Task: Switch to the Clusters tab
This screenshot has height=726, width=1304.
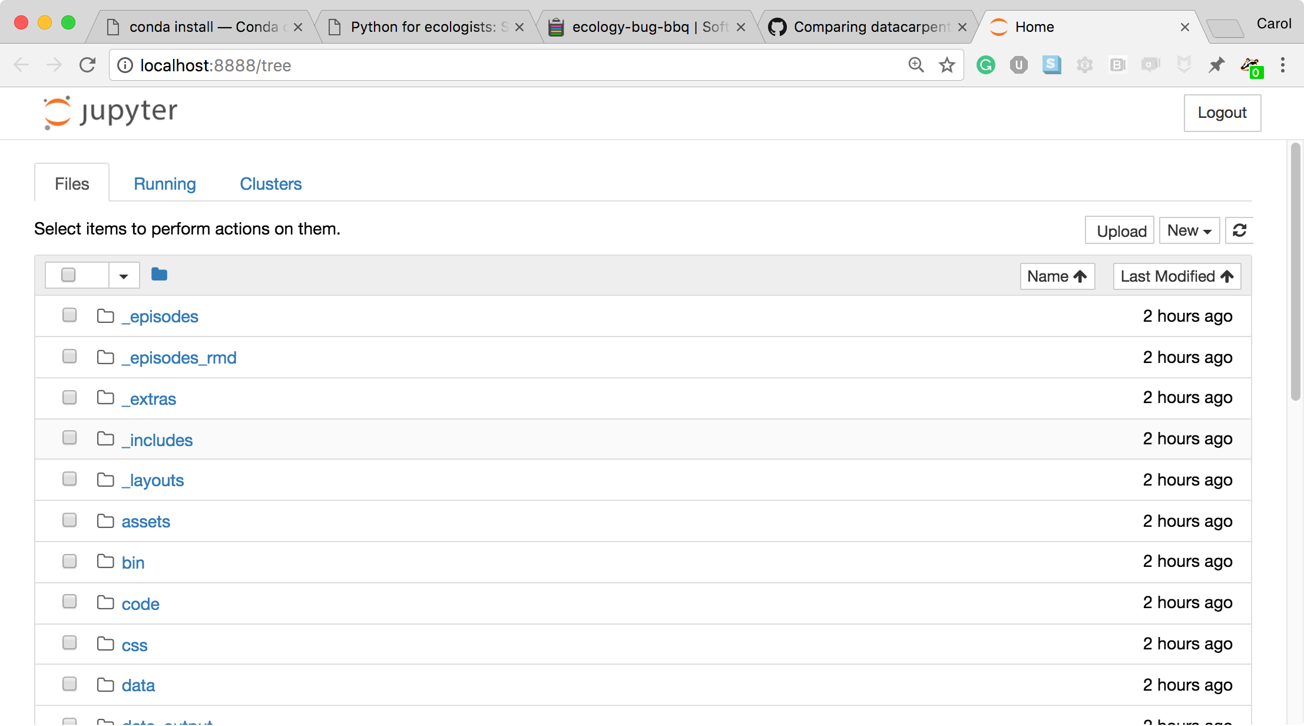Action: coord(270,183)
